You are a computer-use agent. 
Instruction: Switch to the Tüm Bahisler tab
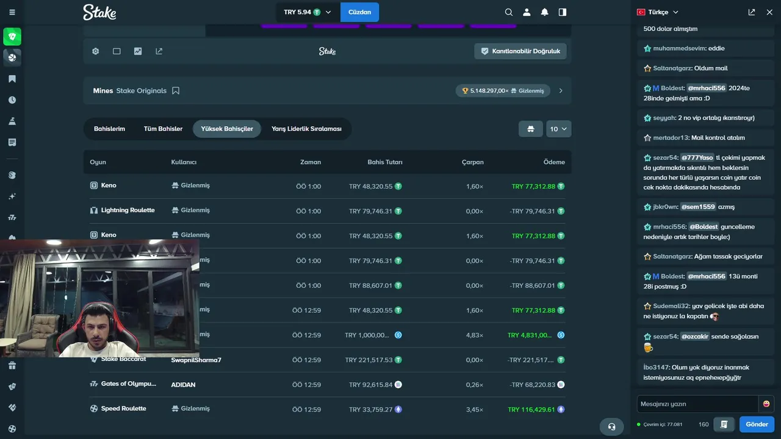tap(163, 129)
